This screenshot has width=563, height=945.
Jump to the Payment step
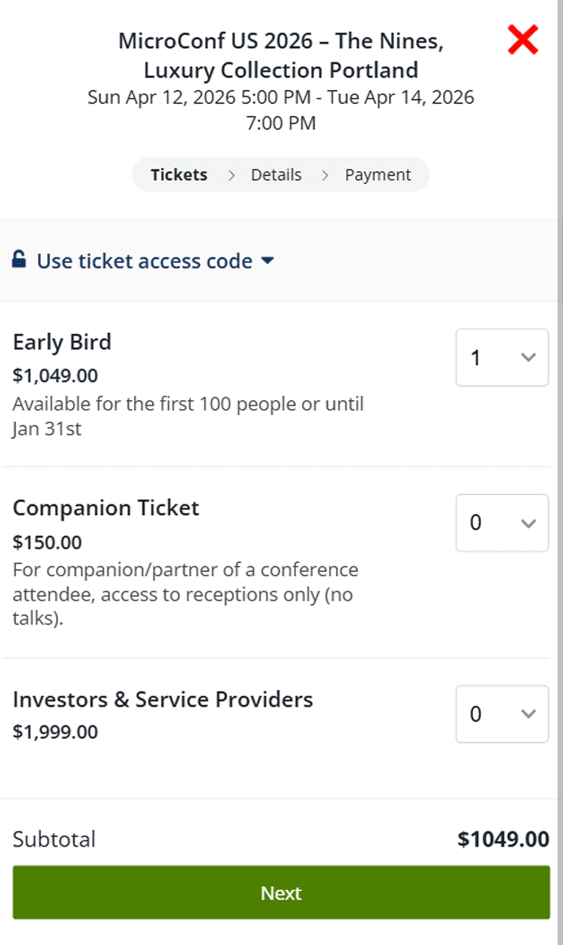378,175
